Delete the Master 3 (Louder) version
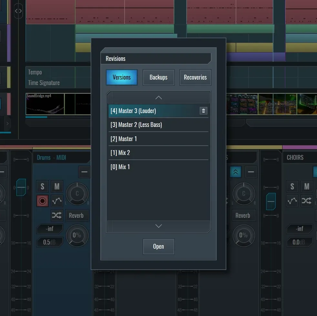This screenshot has height=316, width=317. point(203,111)
